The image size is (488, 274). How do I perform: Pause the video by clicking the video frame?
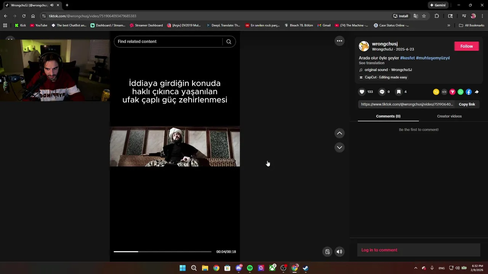tap(175, 147)
